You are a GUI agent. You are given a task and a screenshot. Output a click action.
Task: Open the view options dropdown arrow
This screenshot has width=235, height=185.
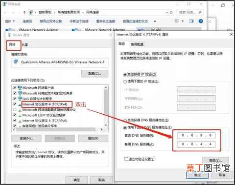point(183,21)
